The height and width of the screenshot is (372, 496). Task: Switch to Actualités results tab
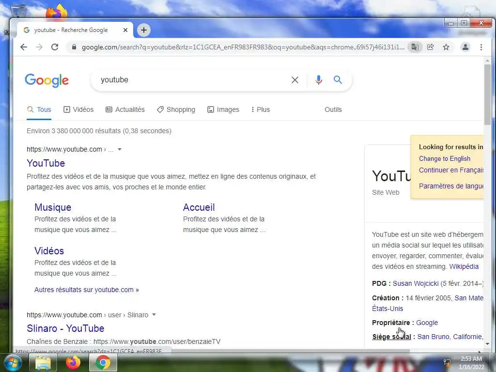125,109
